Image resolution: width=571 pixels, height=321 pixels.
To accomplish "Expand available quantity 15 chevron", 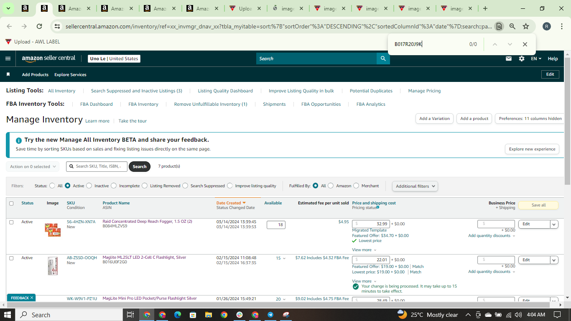I will pos(284,258).
